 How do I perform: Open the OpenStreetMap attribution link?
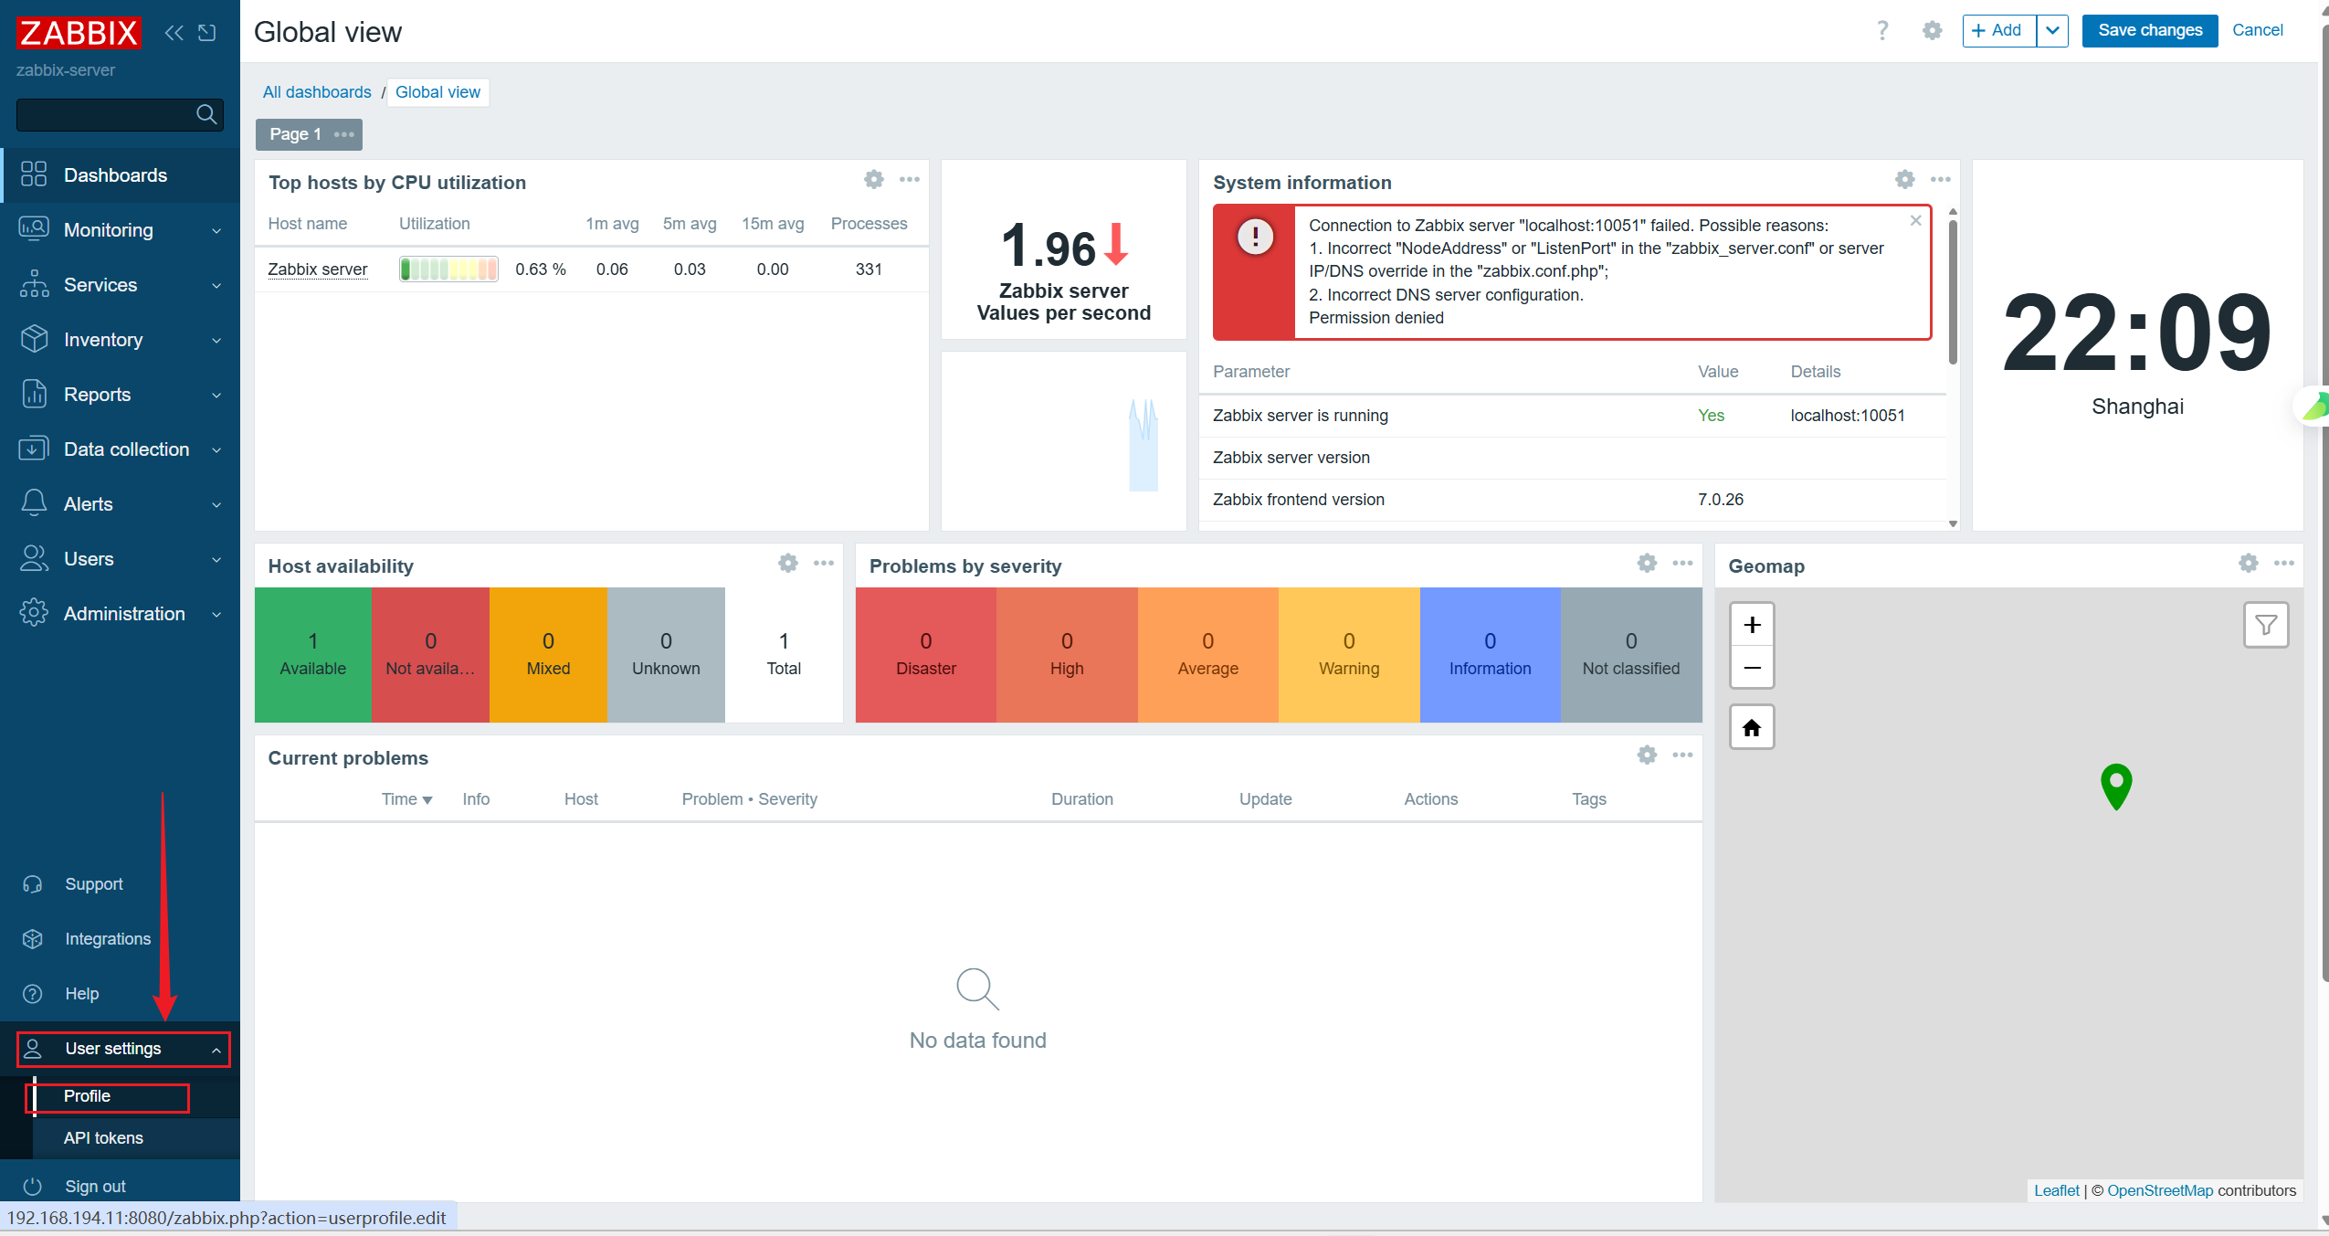(x=2160, y=1190)
